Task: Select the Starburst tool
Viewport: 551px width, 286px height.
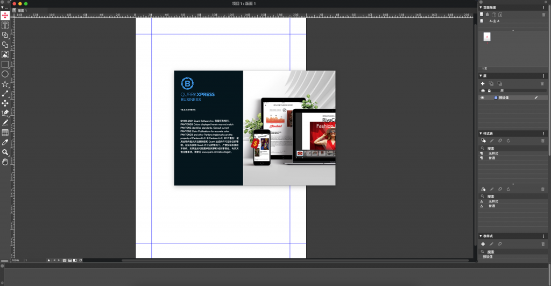Action: tap(5, 83)
